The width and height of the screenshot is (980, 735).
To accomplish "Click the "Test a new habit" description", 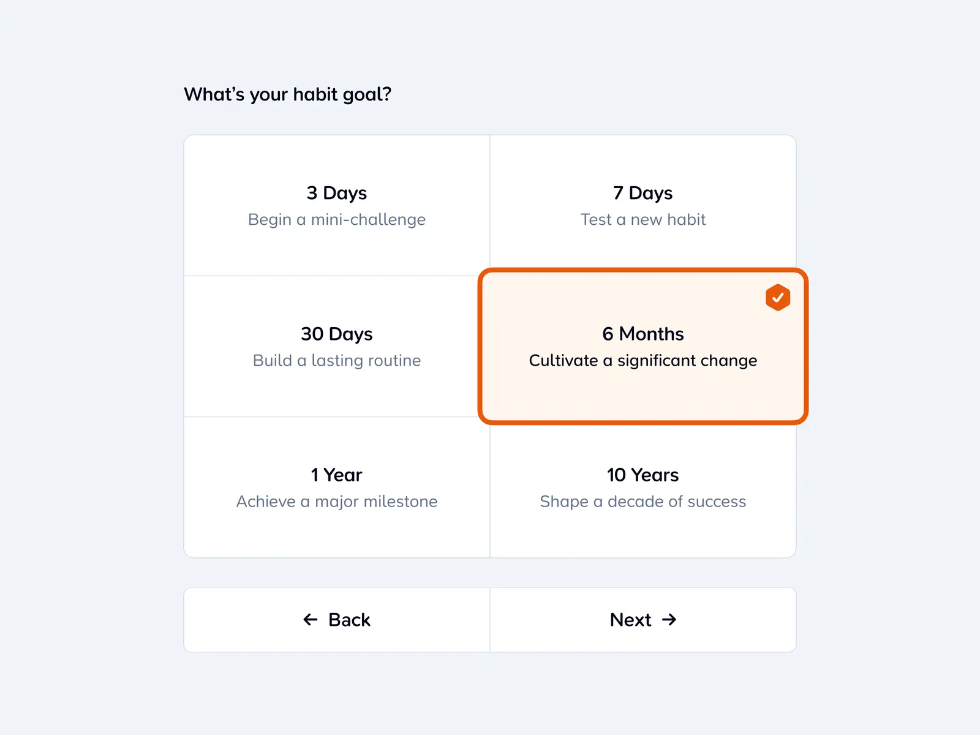I will [x=643, y=220].
